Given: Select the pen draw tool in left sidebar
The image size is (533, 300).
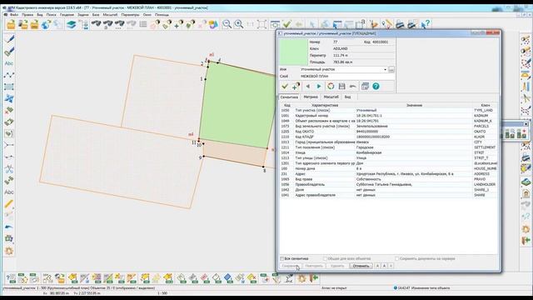Looking at the screenshot, I should [x=9, y=39].
